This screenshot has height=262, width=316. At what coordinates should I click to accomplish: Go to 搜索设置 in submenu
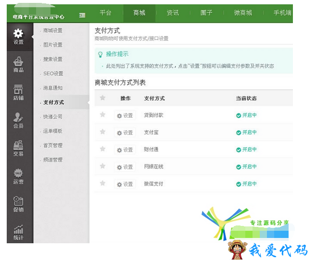coord(53,59)
